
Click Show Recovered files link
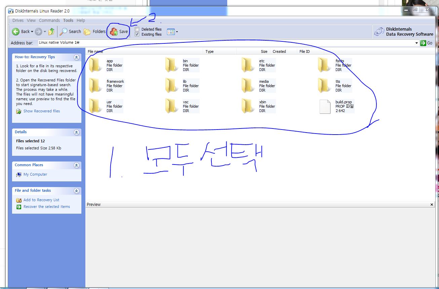click(41, 111)
